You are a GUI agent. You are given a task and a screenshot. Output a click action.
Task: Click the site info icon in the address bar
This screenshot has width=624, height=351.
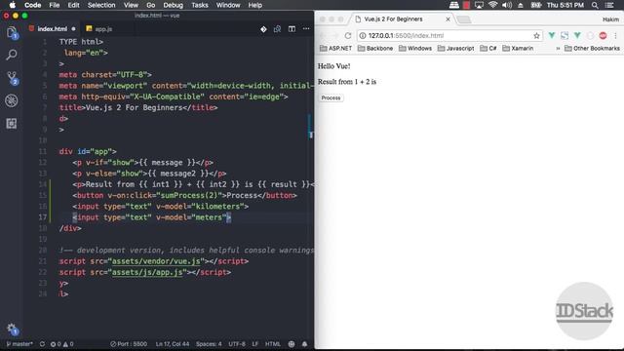pos(363,36)
